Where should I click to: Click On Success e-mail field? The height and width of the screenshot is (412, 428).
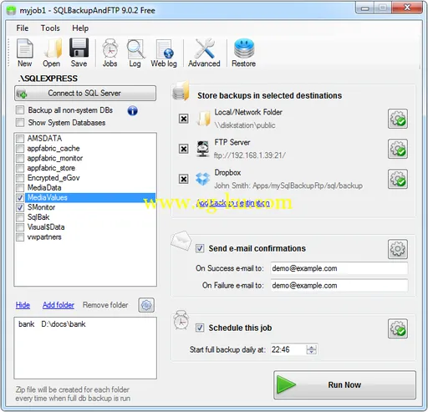[339, 268]
